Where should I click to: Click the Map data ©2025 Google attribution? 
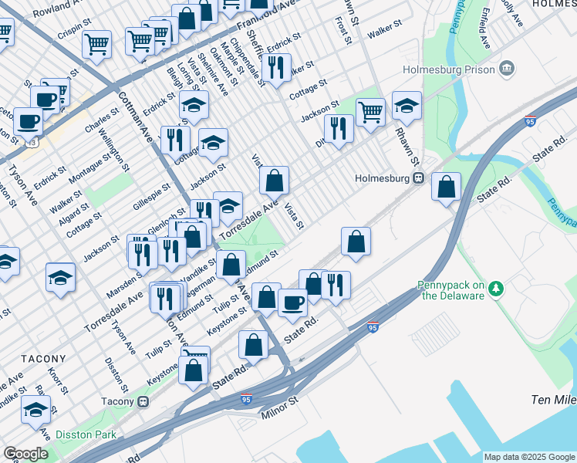[530, 458]
